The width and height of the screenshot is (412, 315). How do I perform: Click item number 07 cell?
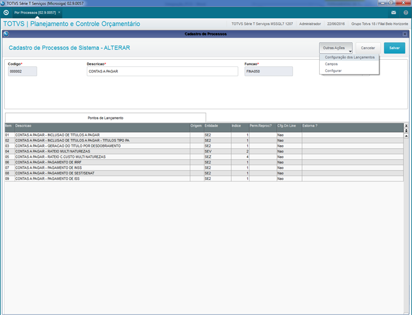(x=10, y=168)
